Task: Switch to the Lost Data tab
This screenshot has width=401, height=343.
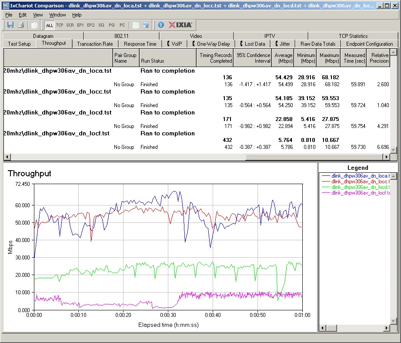Action: click(253, 44)
